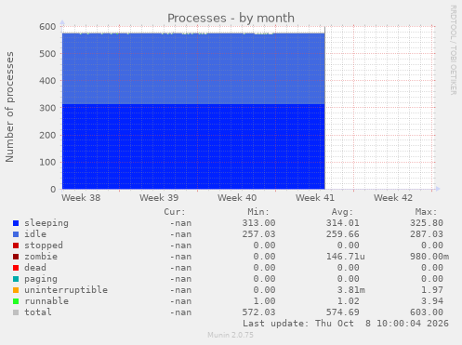Click the 'Munin 2.0.75' version text
Viewport: 462px width, 345px height.
231,335
